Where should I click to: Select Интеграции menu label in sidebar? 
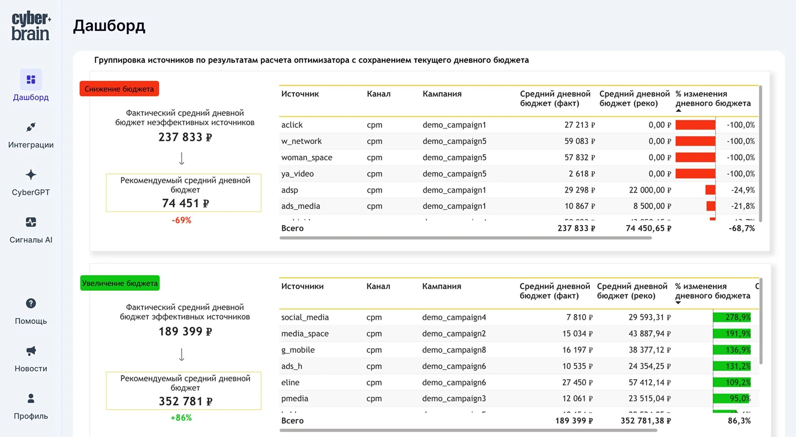[x=31, y=145]
